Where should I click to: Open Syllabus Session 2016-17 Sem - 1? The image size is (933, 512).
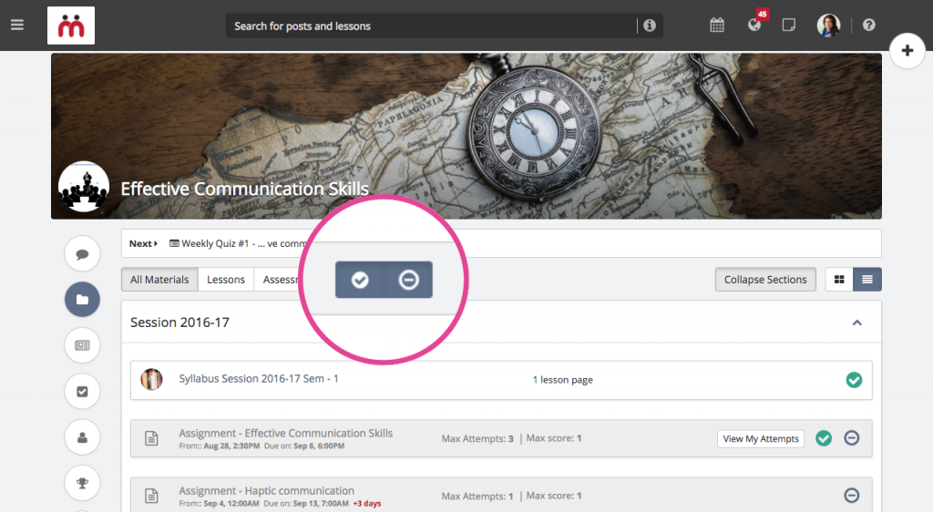click(x=259, y=379)
